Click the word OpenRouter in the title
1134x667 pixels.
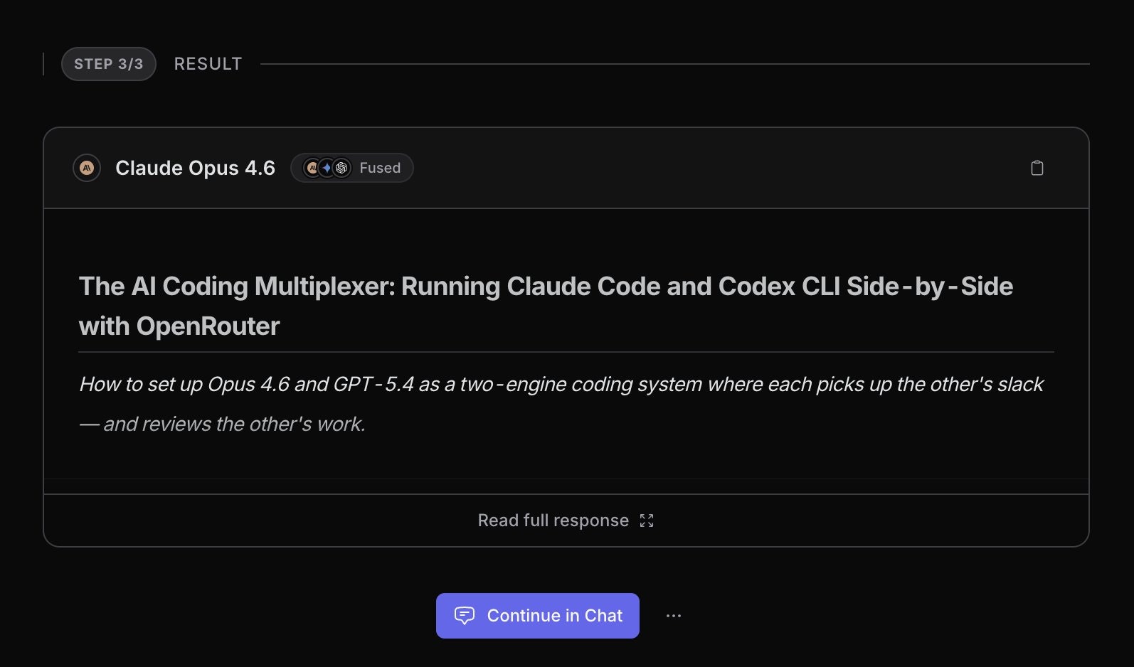pyautogui.click(x=208, y=326)
